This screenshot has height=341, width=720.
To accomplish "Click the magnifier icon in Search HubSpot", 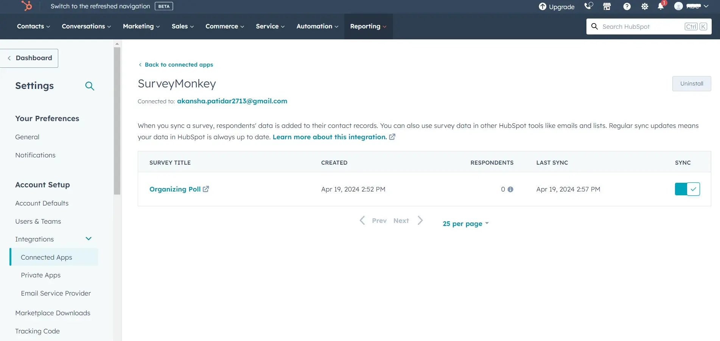I will click(x=595, y=26).
